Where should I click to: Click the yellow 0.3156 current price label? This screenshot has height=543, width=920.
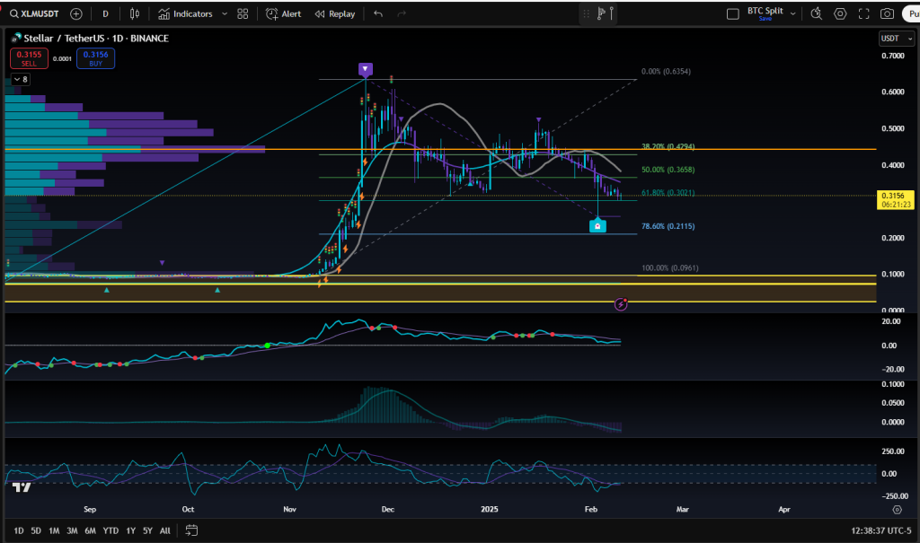(x=896, y=200)
